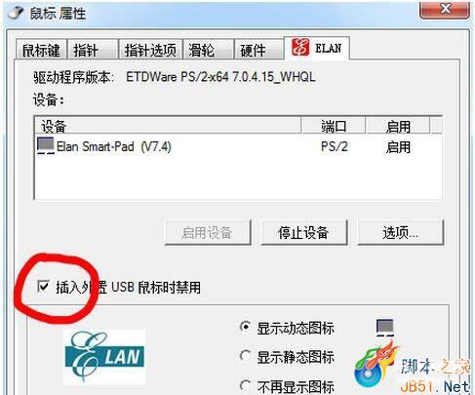Viewport: 475px width, 395px height.
Task: Select the Elan Smart-Pad (V7.4) row
Action: pos(238,146)
